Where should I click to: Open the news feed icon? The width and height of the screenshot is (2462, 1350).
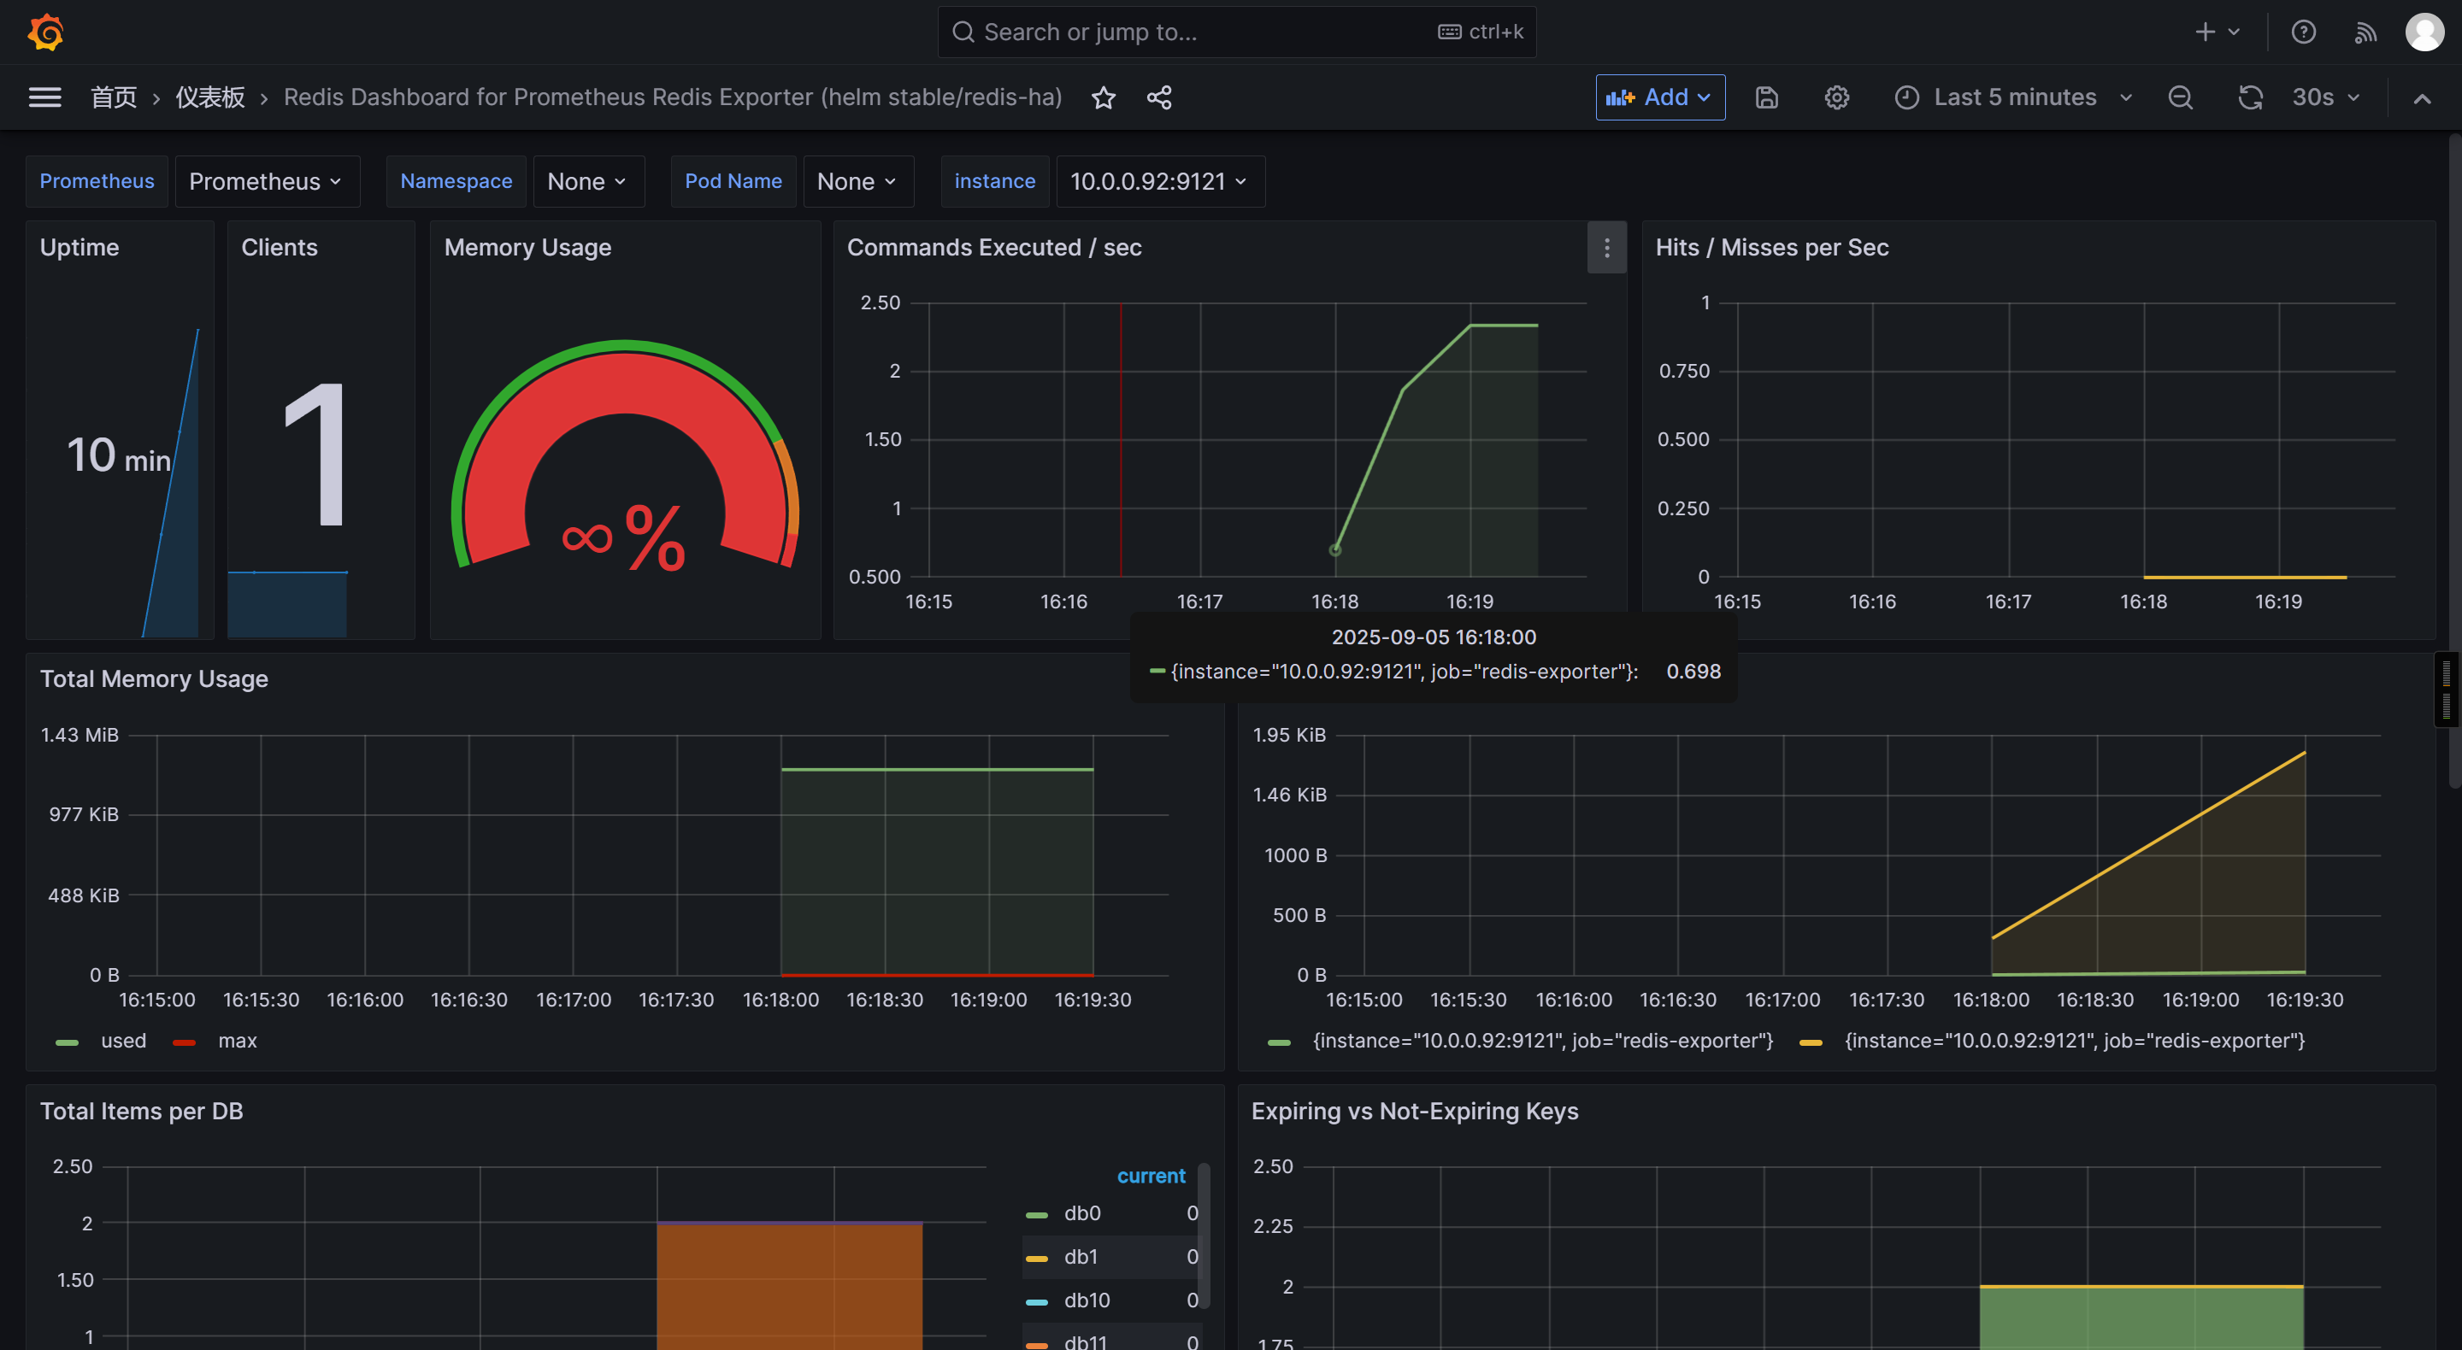tap(2365, 32)
